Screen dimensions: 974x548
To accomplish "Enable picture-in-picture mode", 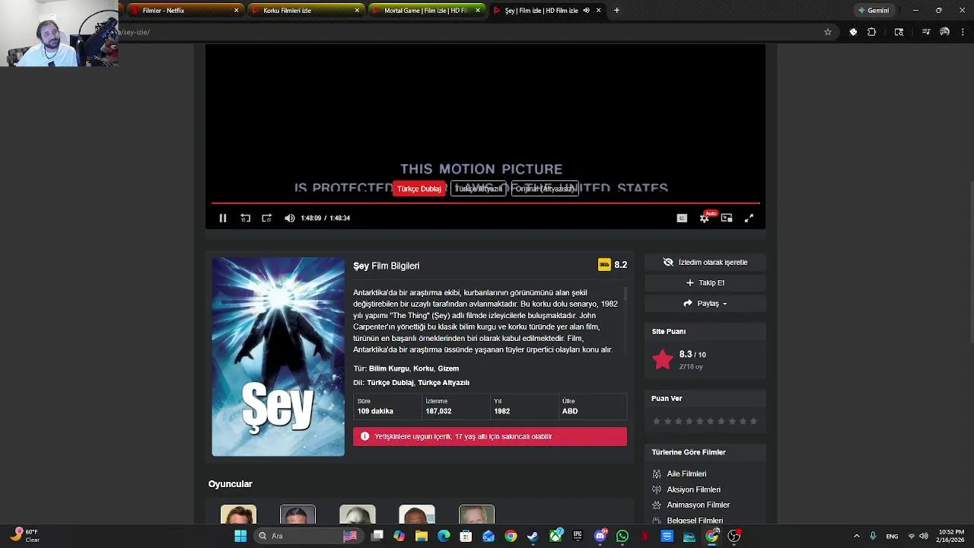I will 727,218.
